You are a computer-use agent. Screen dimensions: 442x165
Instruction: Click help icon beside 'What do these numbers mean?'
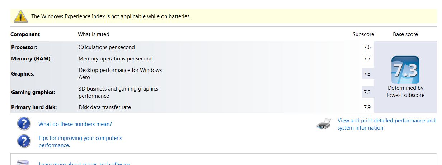24,124
